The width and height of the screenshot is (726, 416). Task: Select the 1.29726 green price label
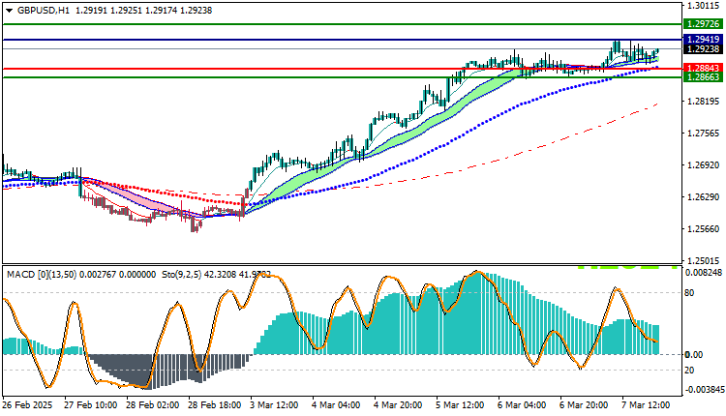coord(704,24)
